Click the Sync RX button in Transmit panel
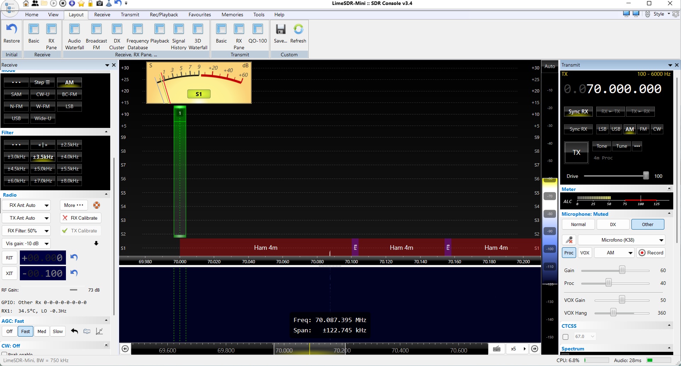681x366 pixels. pyautogui.click(x=578, y=111)
